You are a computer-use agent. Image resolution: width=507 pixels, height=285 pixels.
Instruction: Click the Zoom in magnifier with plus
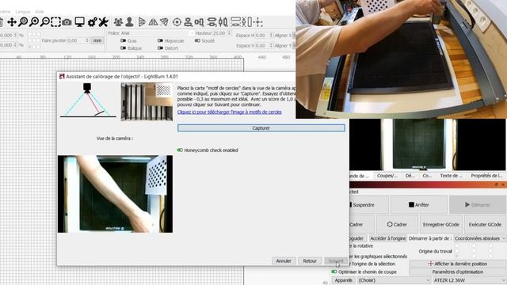pyautogui.click(x=34, y=22)
